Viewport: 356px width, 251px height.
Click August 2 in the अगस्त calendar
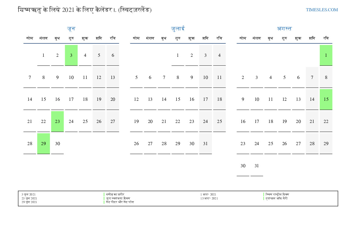pyautogui.click(x=243, y=77)
